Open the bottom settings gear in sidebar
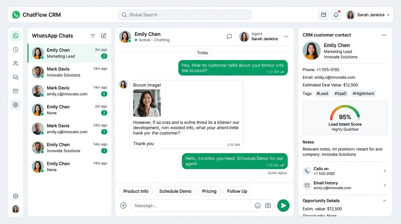Screen dimensions: 401x224 click(x=16, y=196)
